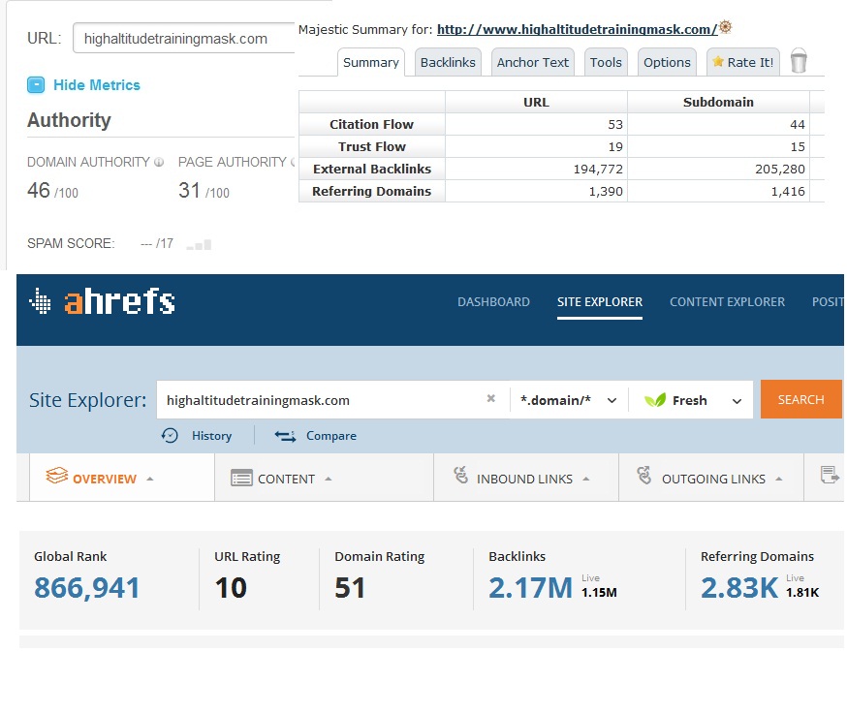
Task: Click Subdomain Referring Domains cell 1,416
Action: tap(718, 191)
